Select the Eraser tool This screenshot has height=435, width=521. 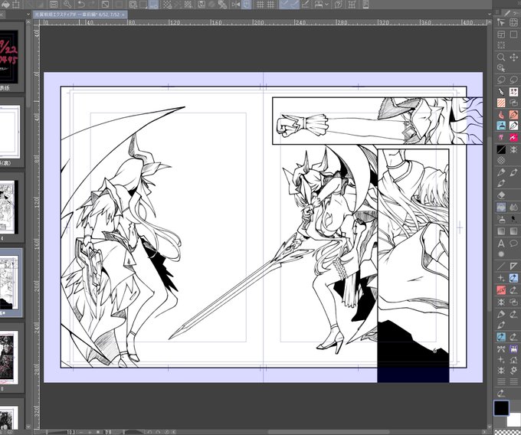(501, 195)
